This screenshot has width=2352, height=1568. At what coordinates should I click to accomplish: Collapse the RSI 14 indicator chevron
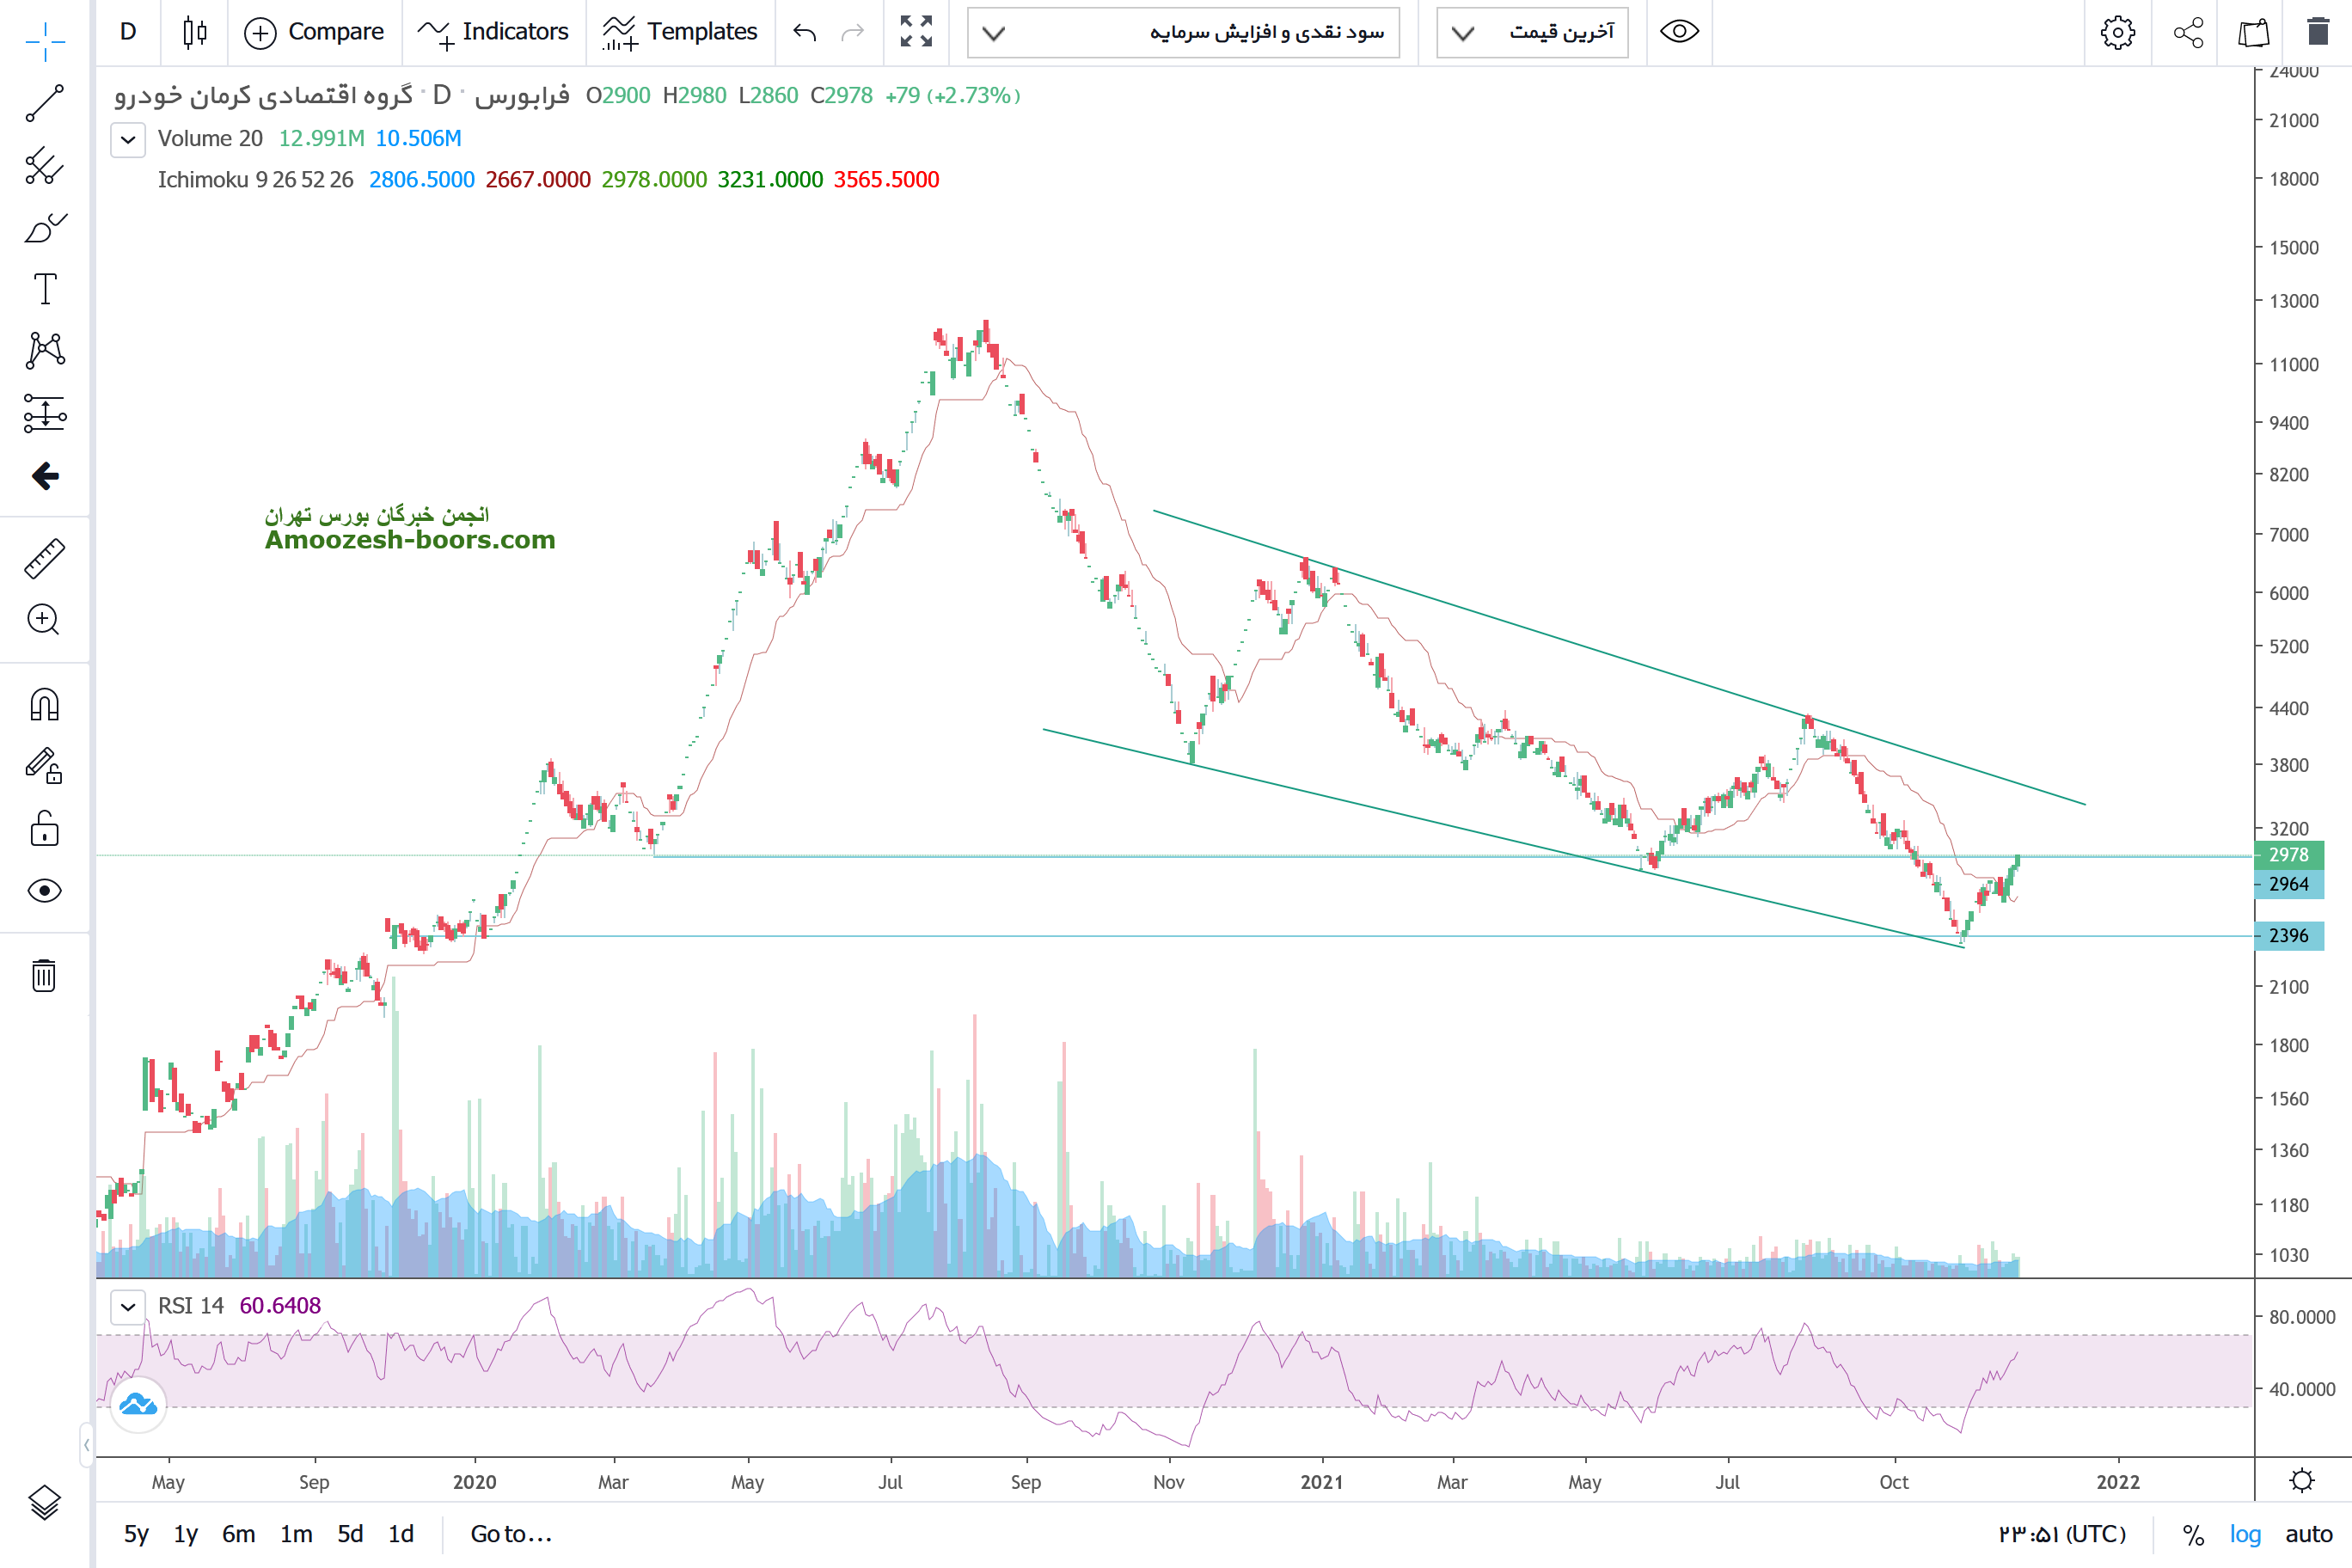(x=128, y=1306)
